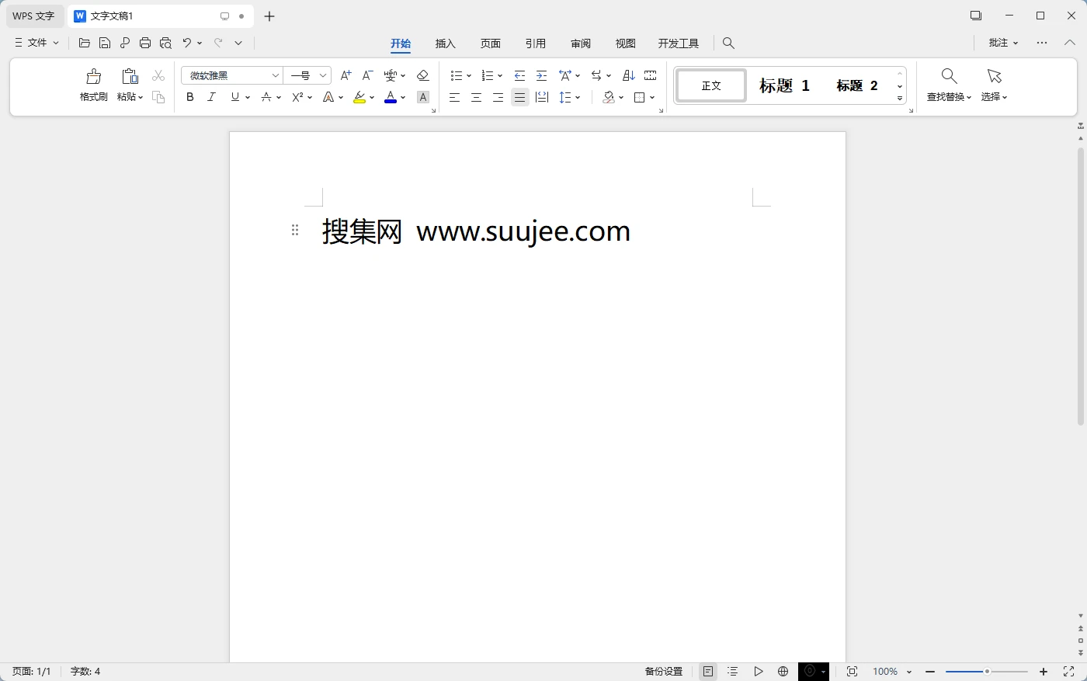The width and height of the screenshot is (1087, 681).
Task: Align text to the left
Action: tap(455, 97)
